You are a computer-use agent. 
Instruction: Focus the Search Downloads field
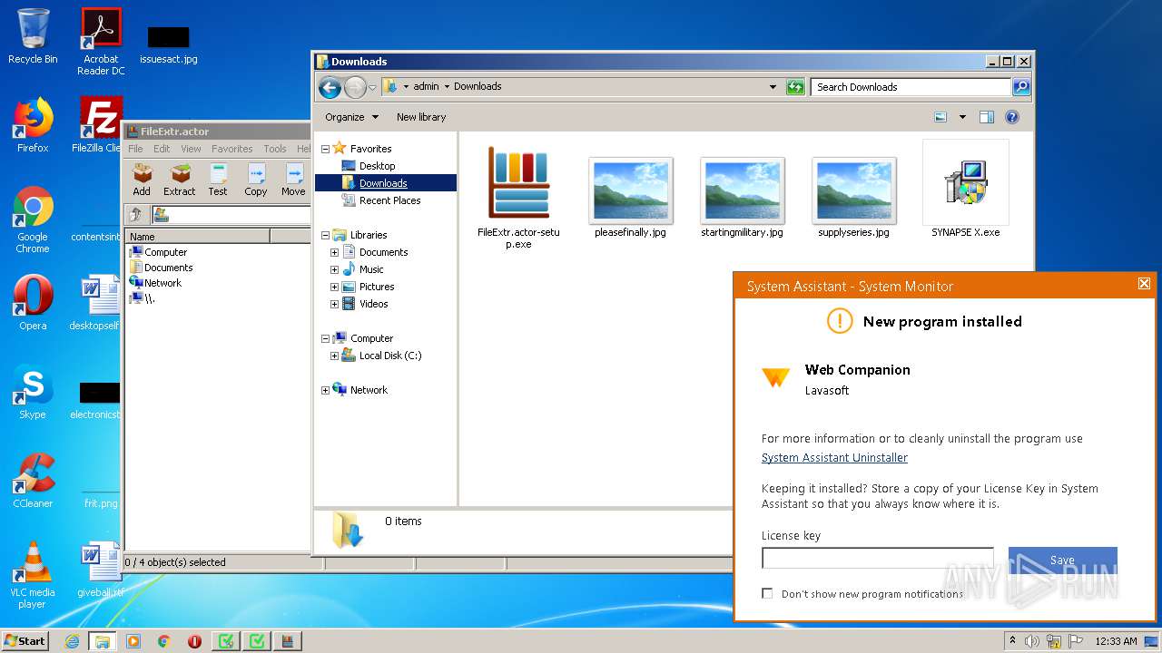click(x=911, y=87)
